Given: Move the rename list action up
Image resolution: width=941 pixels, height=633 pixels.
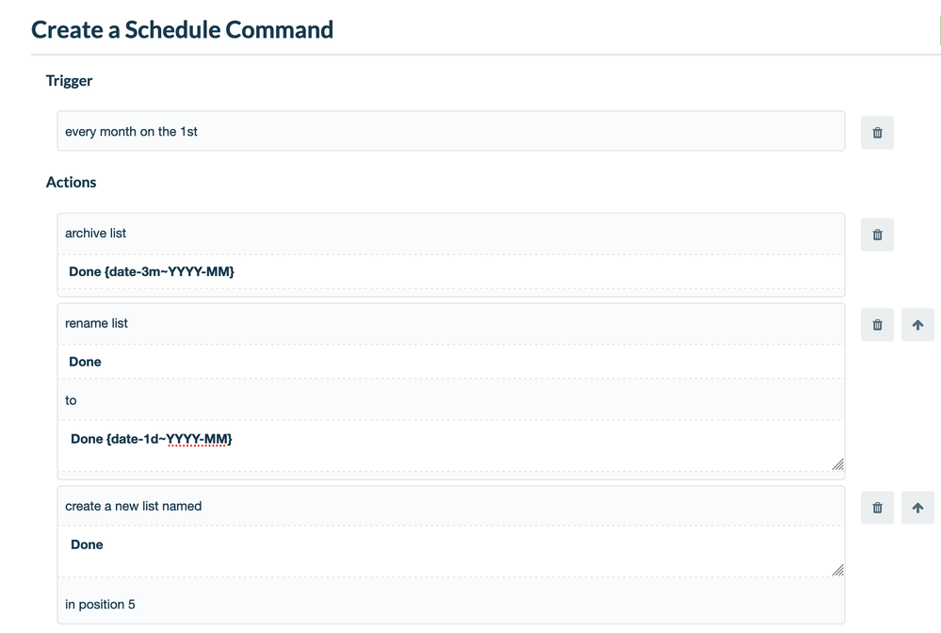Looking at the screenshot, I should point(917,325).
